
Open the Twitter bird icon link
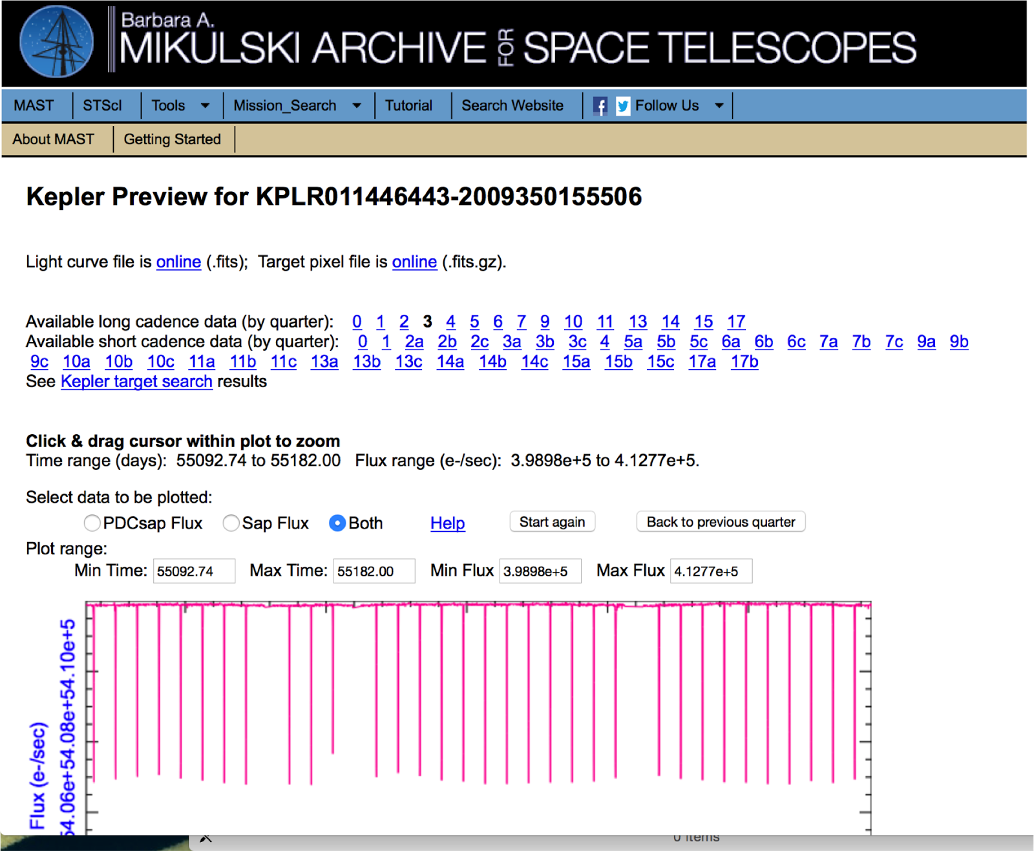point(623,106)
